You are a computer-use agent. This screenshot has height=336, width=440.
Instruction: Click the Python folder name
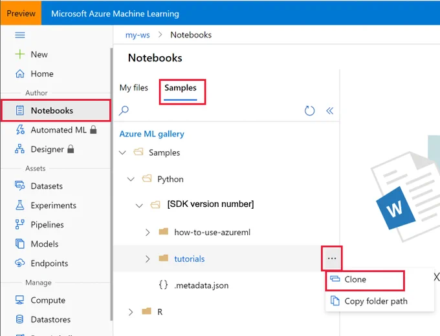click(x=170, y=179)
